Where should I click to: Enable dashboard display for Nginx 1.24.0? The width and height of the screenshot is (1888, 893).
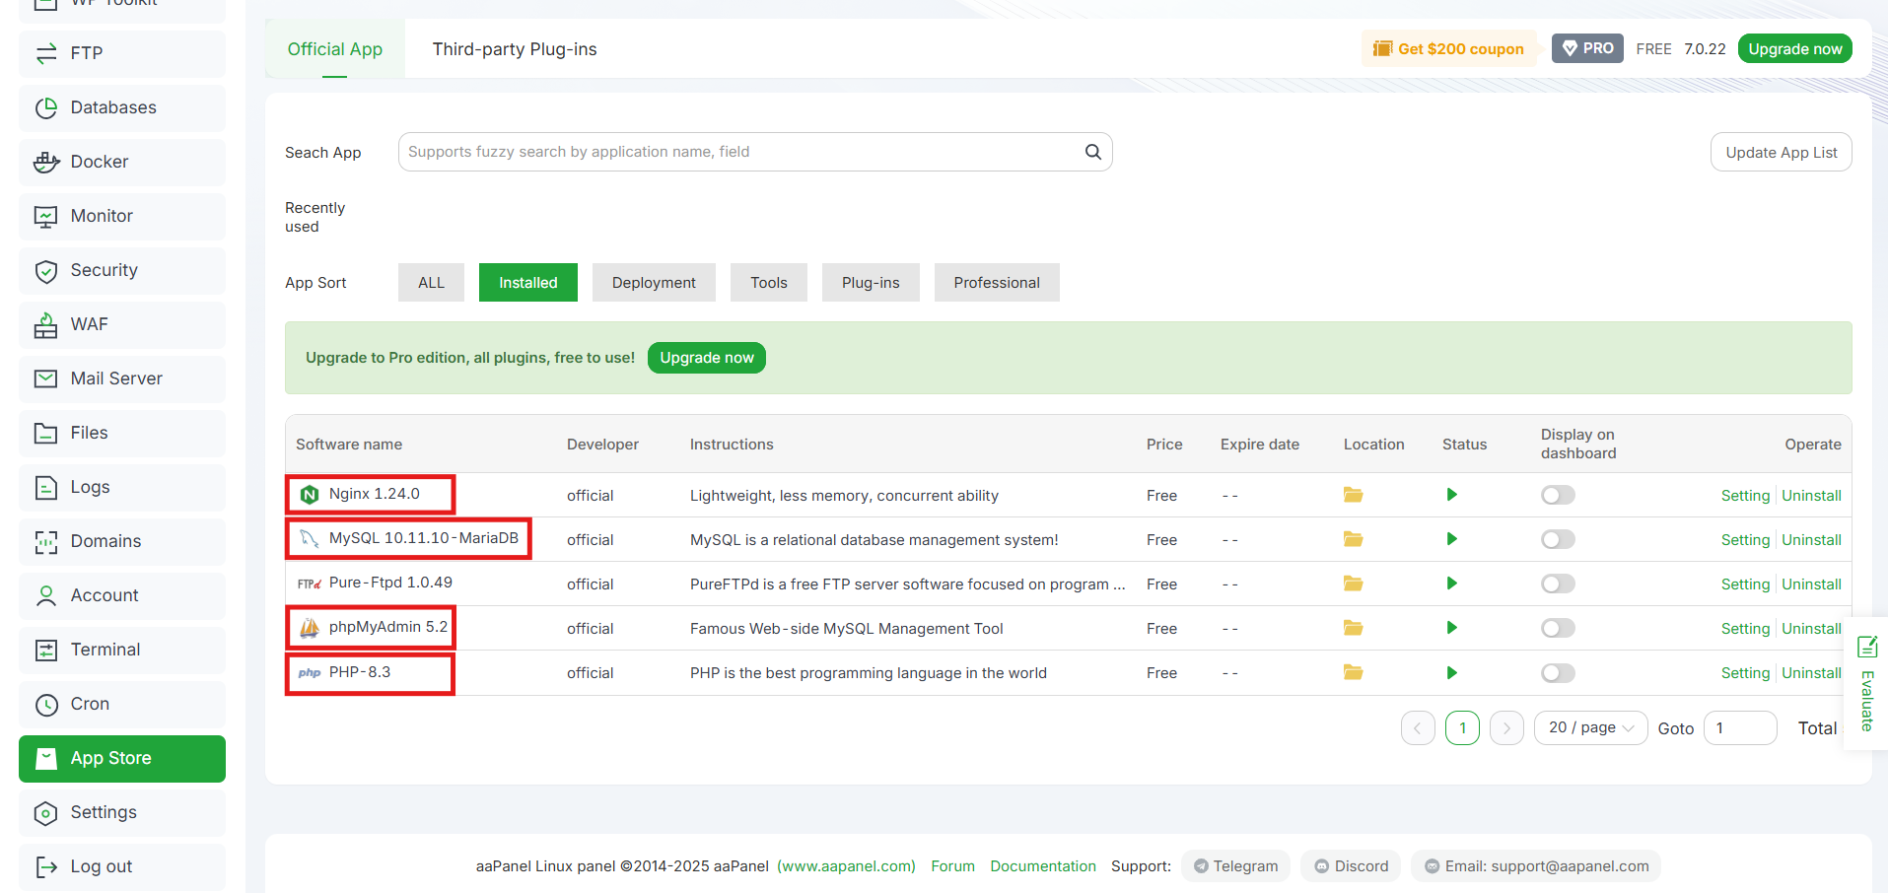pyautogui.click(x=1558, y=495)
